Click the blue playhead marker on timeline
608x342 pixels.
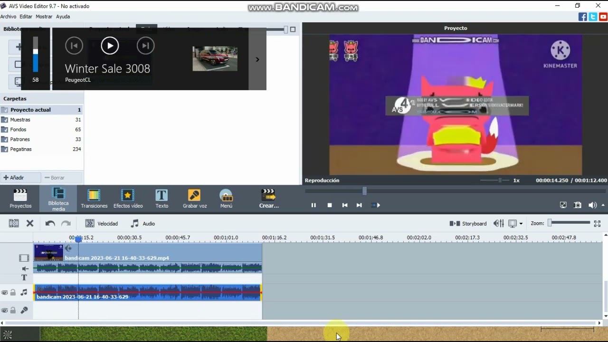(78, 239)
